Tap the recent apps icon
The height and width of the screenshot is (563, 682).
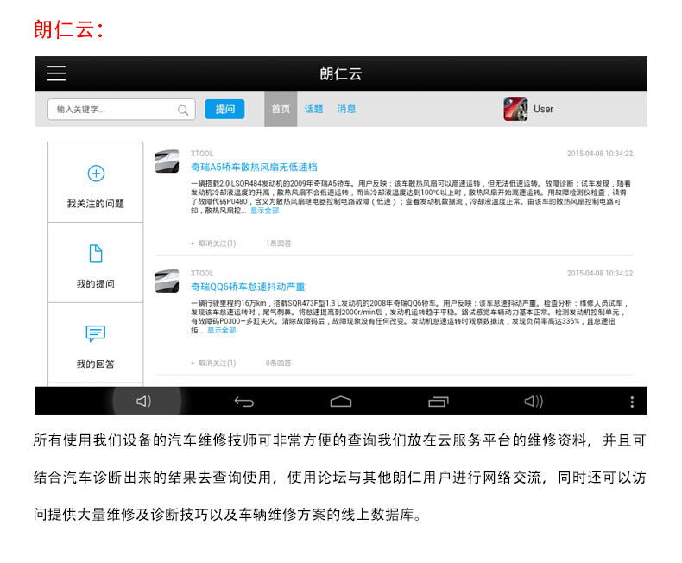[439, 402]
